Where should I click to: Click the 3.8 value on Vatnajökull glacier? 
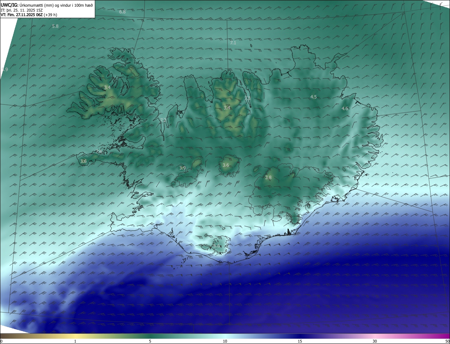268,178
